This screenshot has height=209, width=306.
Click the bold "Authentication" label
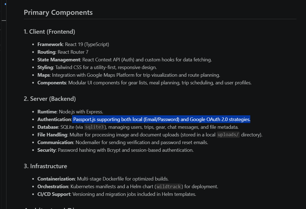[x=54, y=119]
